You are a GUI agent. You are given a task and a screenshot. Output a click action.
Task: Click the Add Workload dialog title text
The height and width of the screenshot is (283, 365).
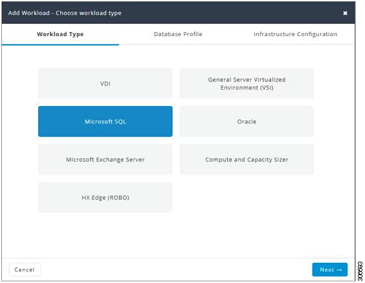[x=65, y=13]
